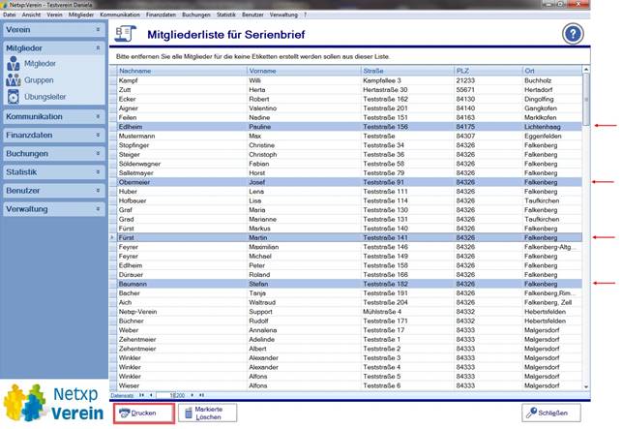Expand the Buchungen sidebar panel
This screenshot has height=429, width=622.
(x=54, y=154)
